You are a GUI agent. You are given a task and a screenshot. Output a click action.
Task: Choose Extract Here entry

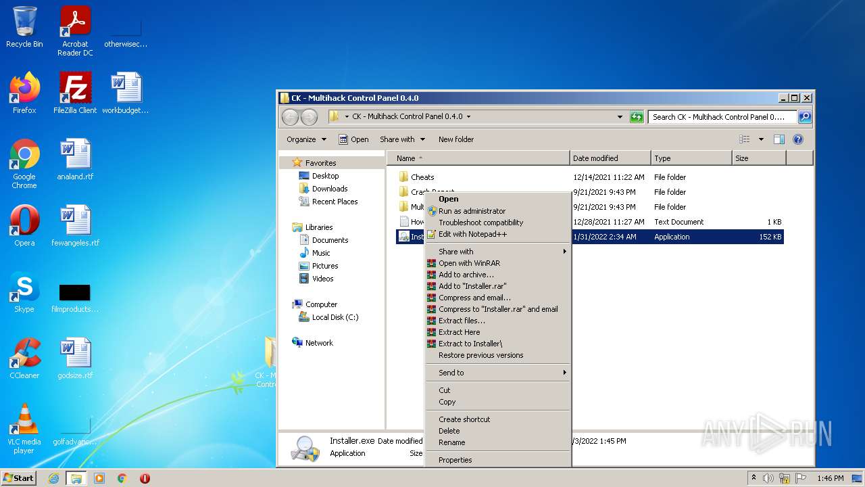498,332
